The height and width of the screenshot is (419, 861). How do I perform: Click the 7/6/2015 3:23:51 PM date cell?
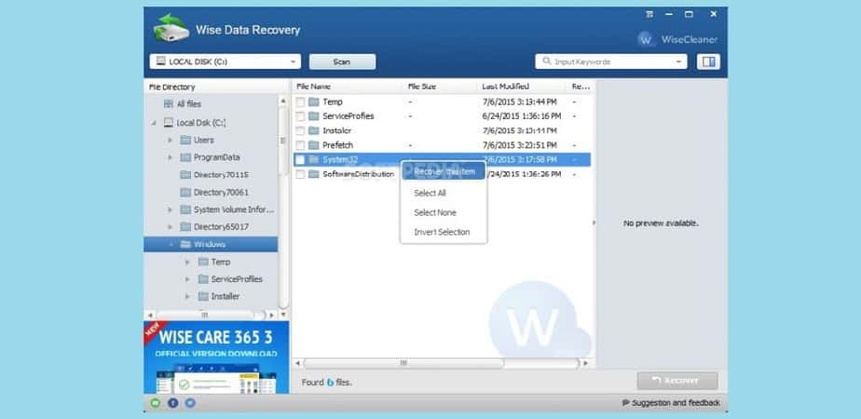(x=520, y=145)
